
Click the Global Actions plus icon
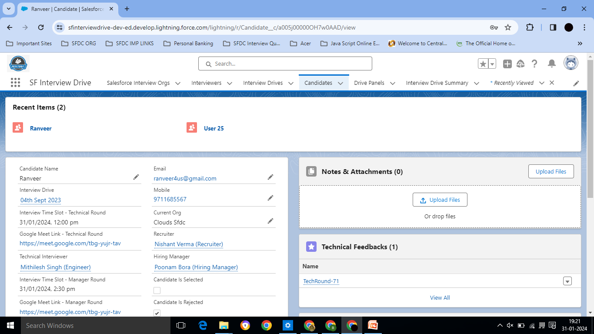coord(507,64)
